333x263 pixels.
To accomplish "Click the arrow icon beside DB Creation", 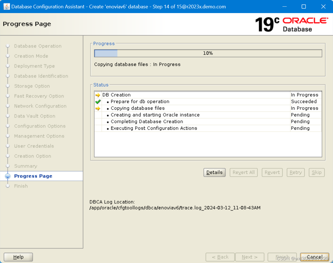I will [98, 95].
